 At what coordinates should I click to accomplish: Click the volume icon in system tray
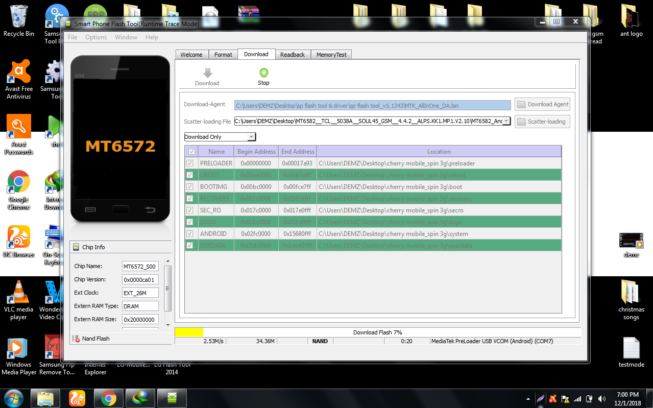point(601,399)
